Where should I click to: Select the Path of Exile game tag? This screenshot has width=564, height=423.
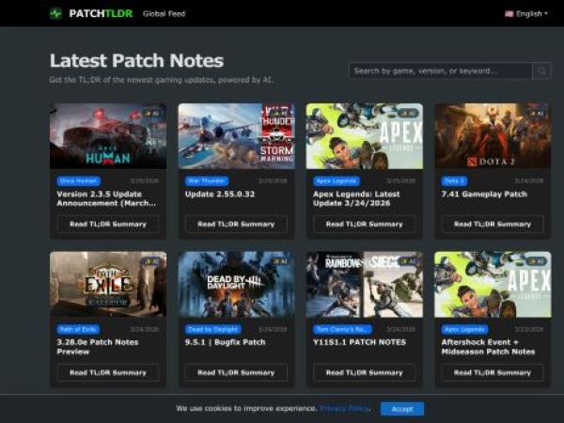coord(78,329)
